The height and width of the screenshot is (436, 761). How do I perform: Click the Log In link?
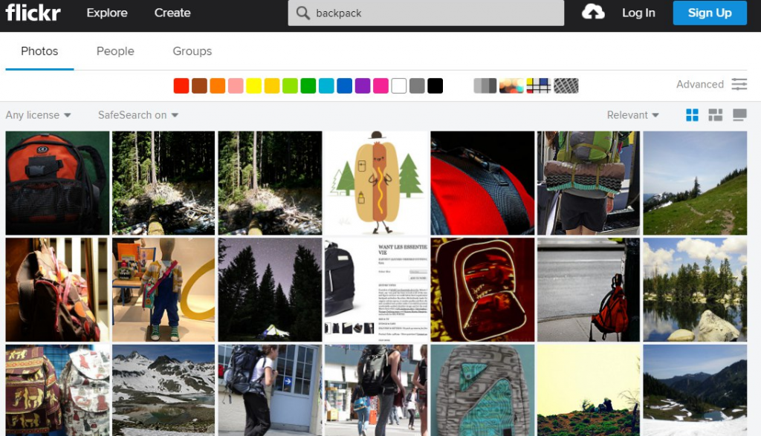coord(638,13)
